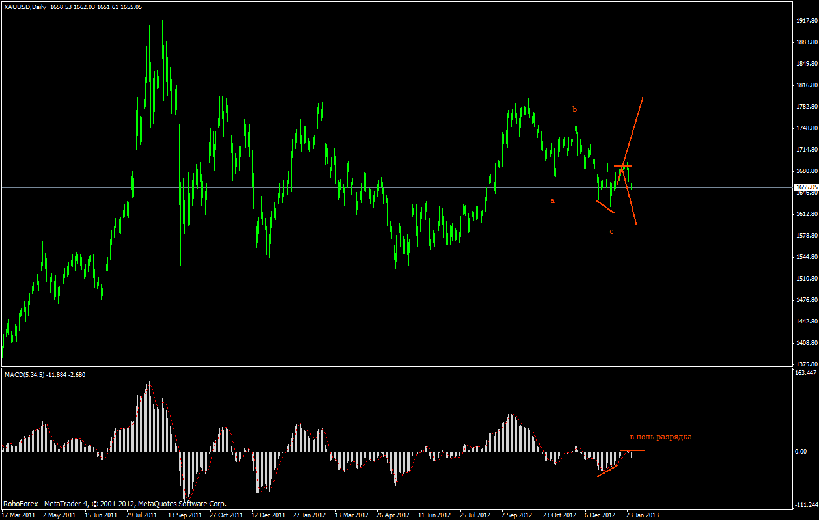Click the 23 Jan 2013 date label
The image size is (819, 520).
[643, 515]
